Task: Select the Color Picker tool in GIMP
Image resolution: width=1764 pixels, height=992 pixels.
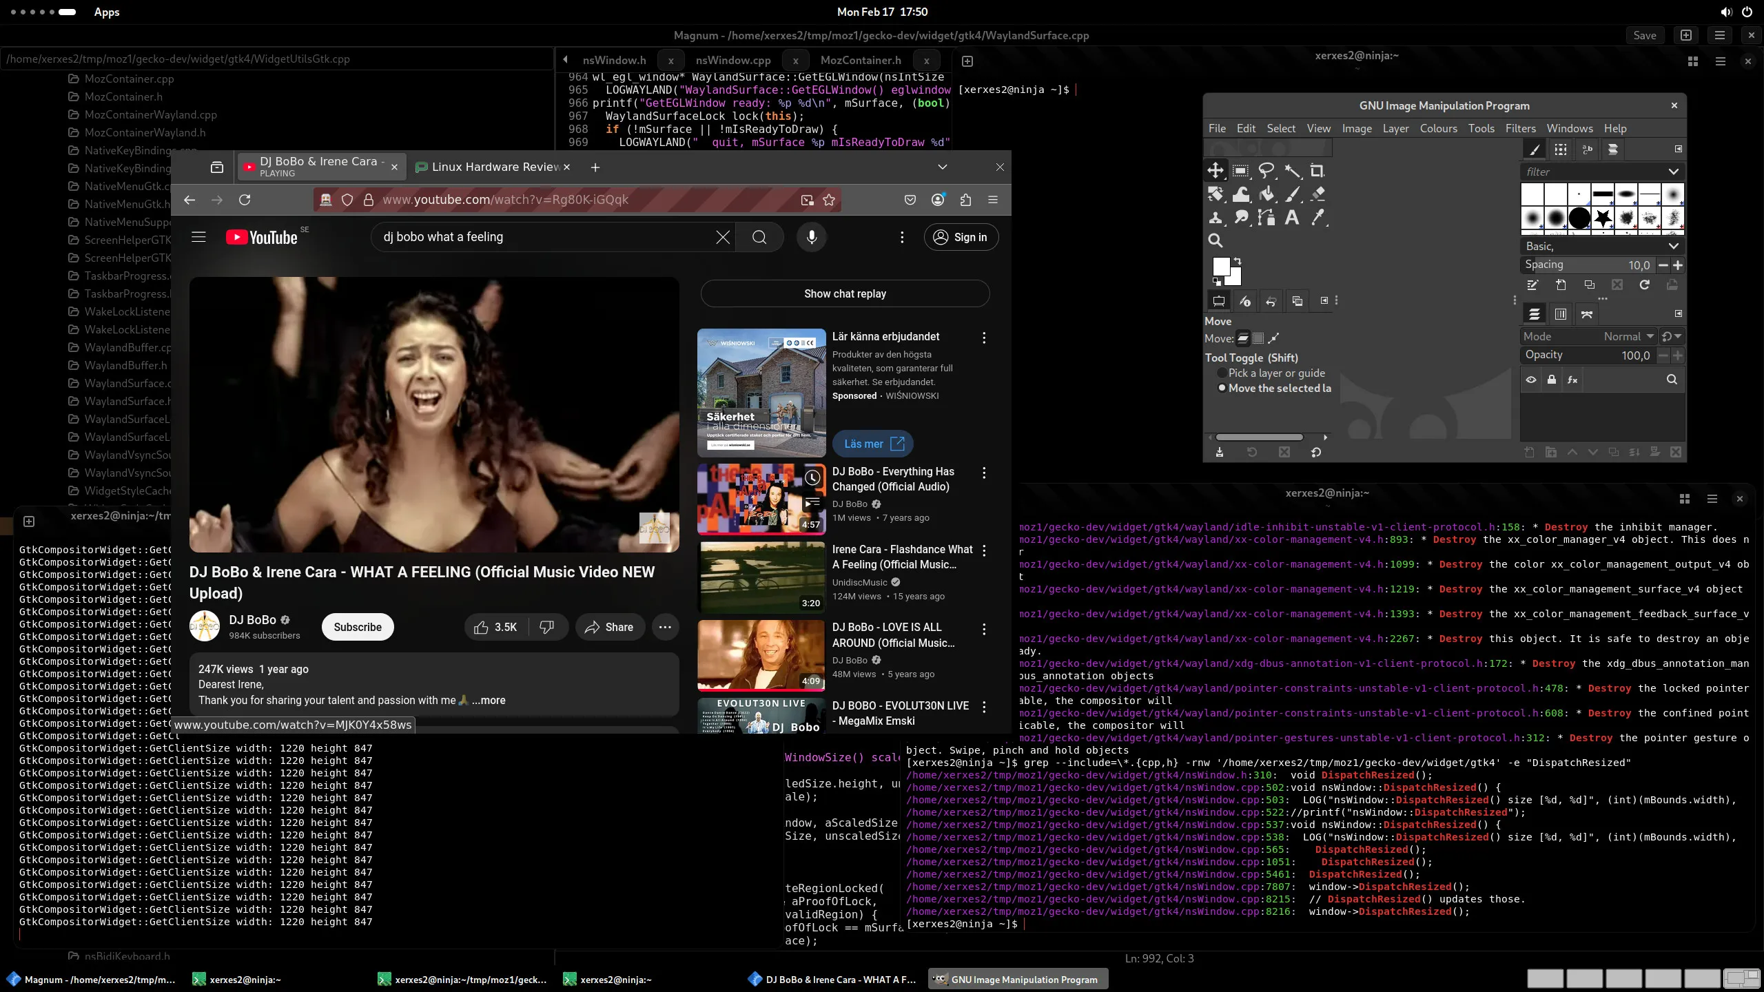Action: (1317, 218)
